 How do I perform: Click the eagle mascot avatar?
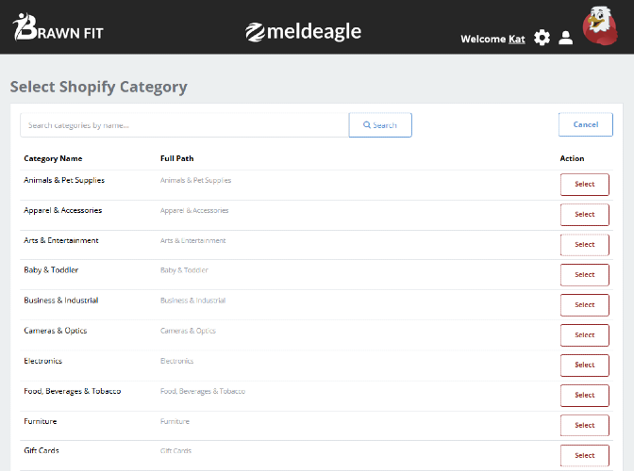[600, 25]
